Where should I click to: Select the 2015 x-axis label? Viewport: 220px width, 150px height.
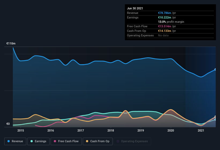click(x=21, y=130)
